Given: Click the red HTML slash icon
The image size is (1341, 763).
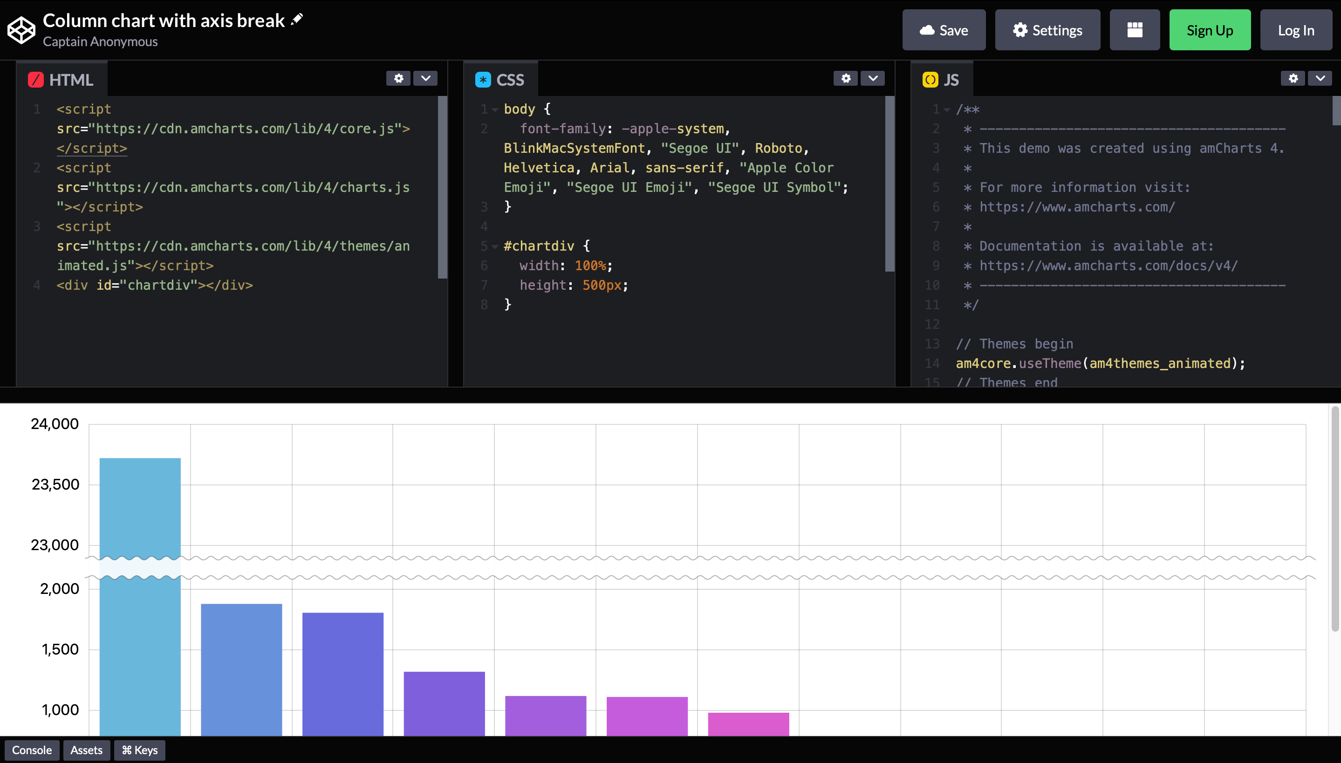Looking at the screenshot, I should pos(35,80).
